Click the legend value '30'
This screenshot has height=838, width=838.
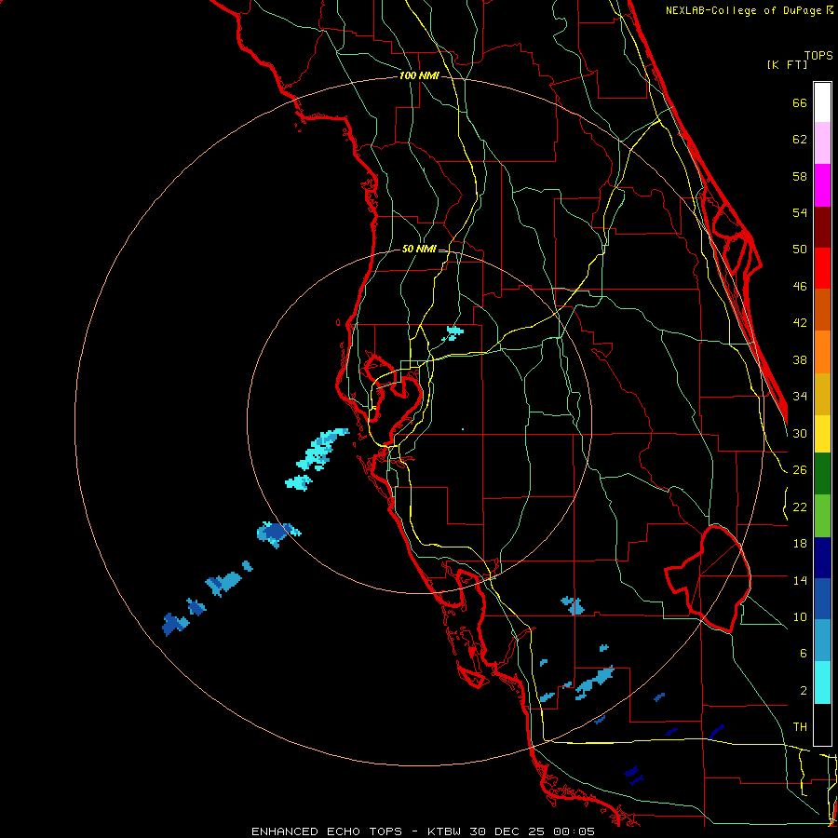pyautogui.click(x=800, y=433)
